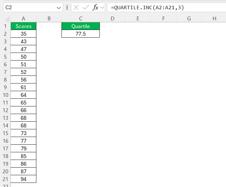Expand the dropdown next to fx
Viewport: 226px width, 187px height.
tap(102, 8)
